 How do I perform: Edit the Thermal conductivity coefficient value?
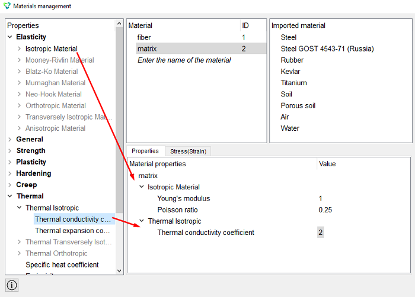[x=320, y=233]
